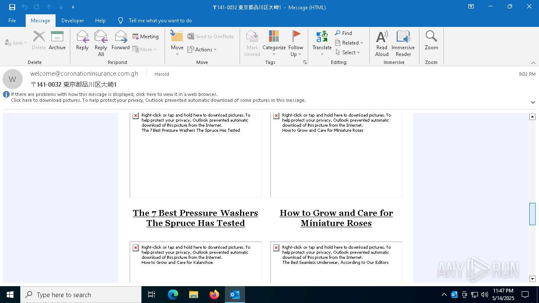Click blocked Pressure Washers image placeholder
539x303 pixels.
(196, 155)
